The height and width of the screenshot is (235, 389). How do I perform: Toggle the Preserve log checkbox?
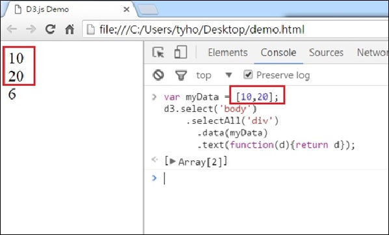[x=248, y=75]
